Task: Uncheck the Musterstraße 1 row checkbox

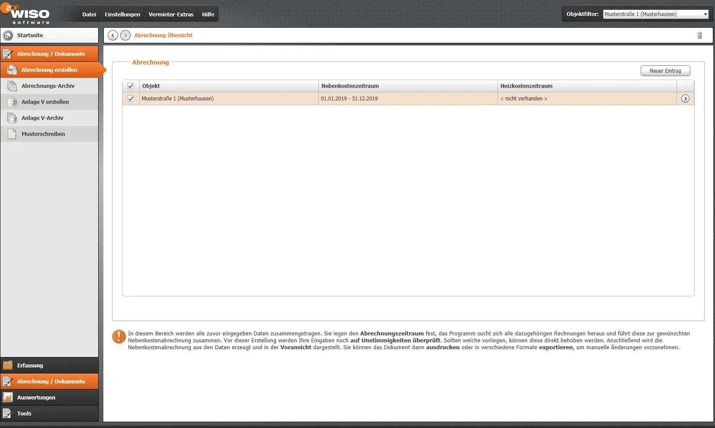Action: point(131,99)
